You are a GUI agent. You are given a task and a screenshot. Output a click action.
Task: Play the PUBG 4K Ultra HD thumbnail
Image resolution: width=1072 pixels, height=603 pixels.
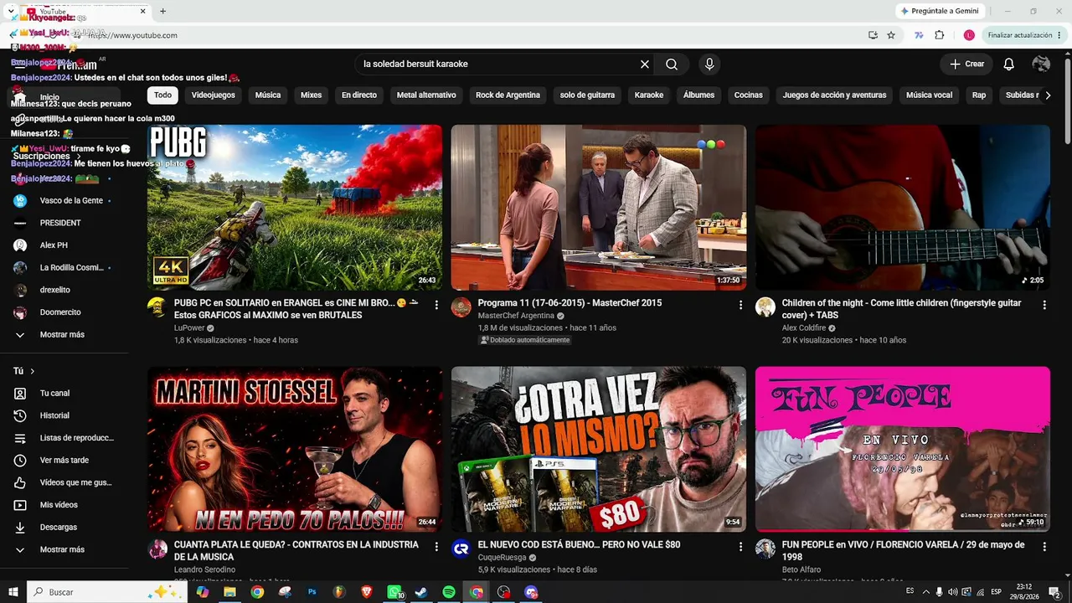[295, 208]
